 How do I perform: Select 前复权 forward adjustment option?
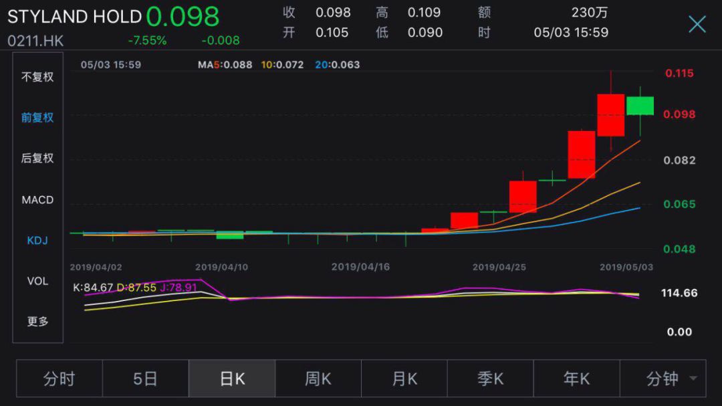37,118
